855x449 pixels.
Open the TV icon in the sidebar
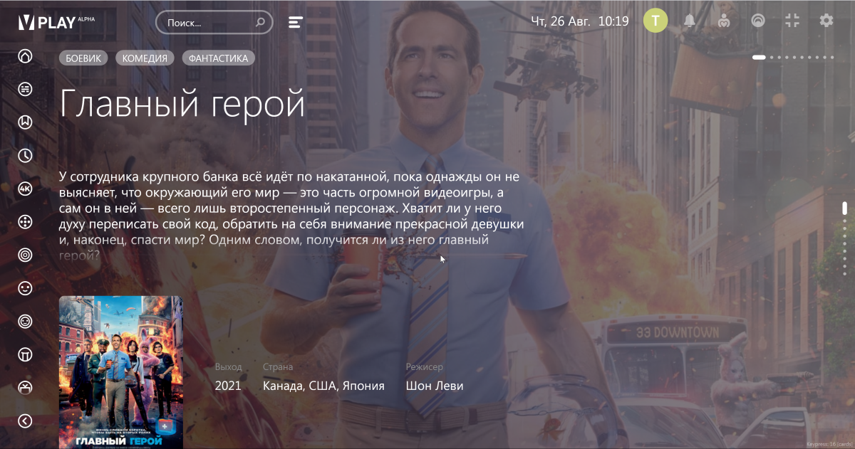pos(25,387)
